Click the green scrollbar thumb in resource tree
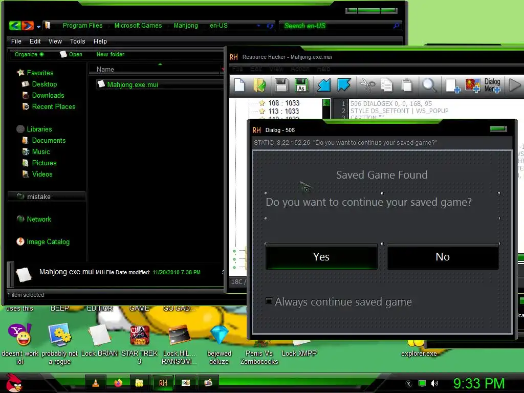This screenshot has height=393, width=524. click(x=326, y=103)
